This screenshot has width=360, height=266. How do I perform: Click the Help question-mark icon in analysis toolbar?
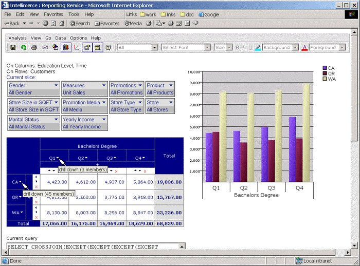(x=108, y=47)
